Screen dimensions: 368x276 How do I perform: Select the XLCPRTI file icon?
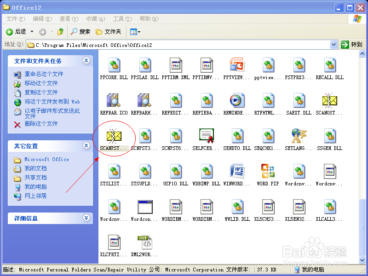[114, 242]
